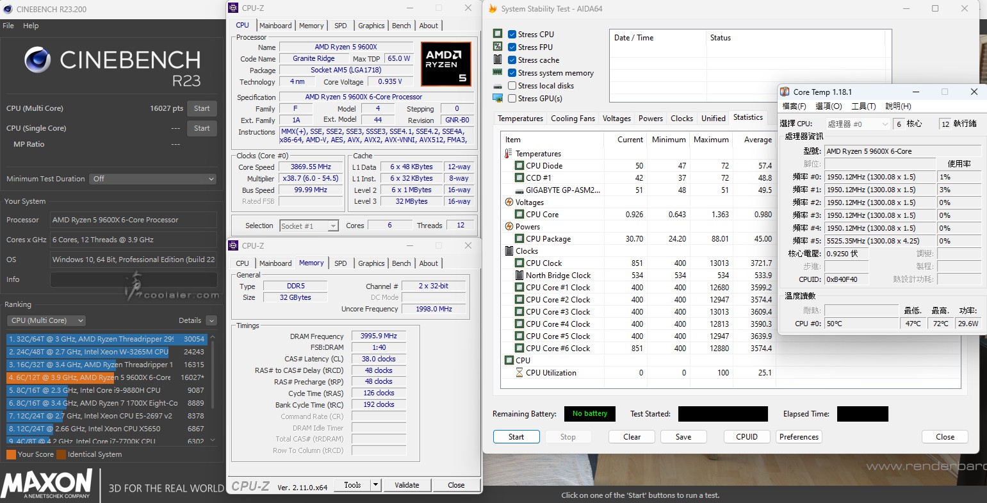Open Core Temp second menu ending in (O)
This screenshot has width=987, height=503.
829,106
